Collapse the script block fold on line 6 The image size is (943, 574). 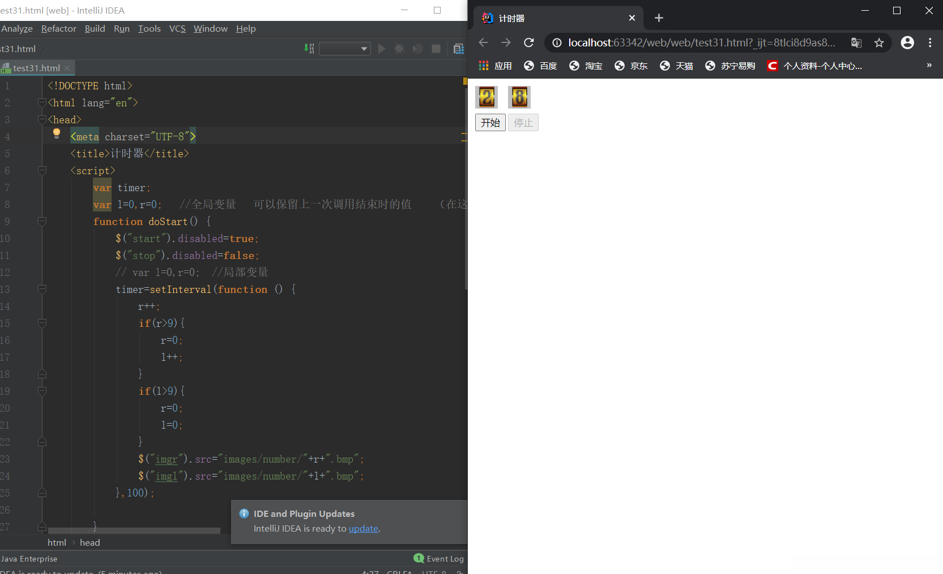[x=42, y=170]
